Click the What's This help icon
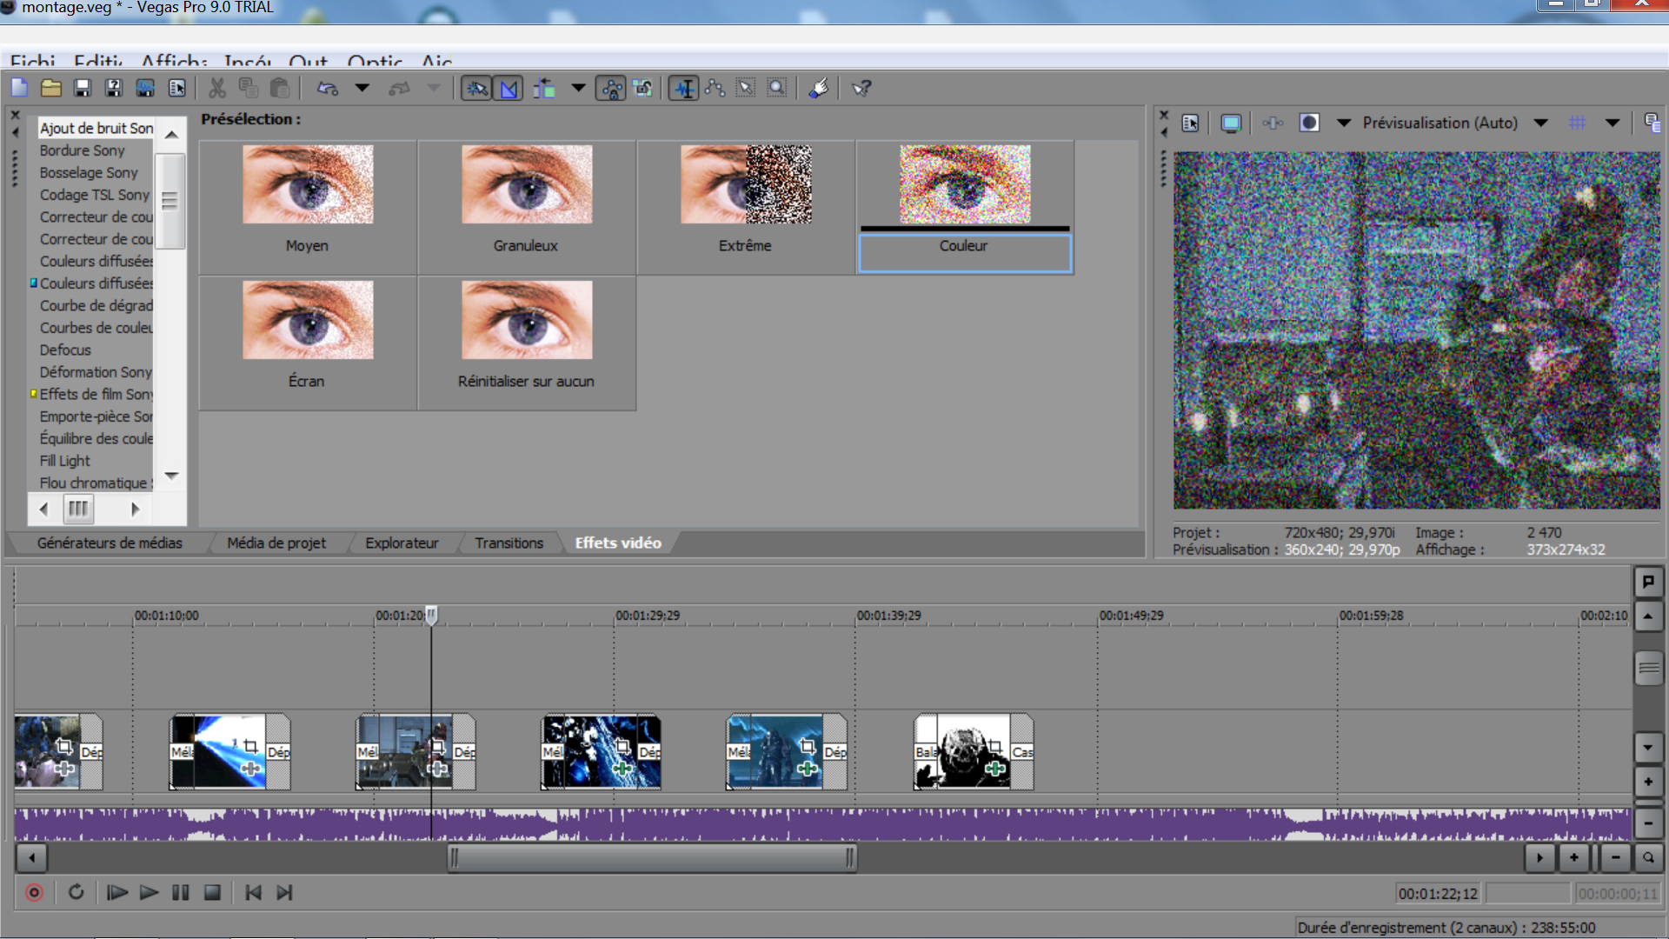This screenshot has width=1669, height=939. pyautogui.click(x=861, y=88)
